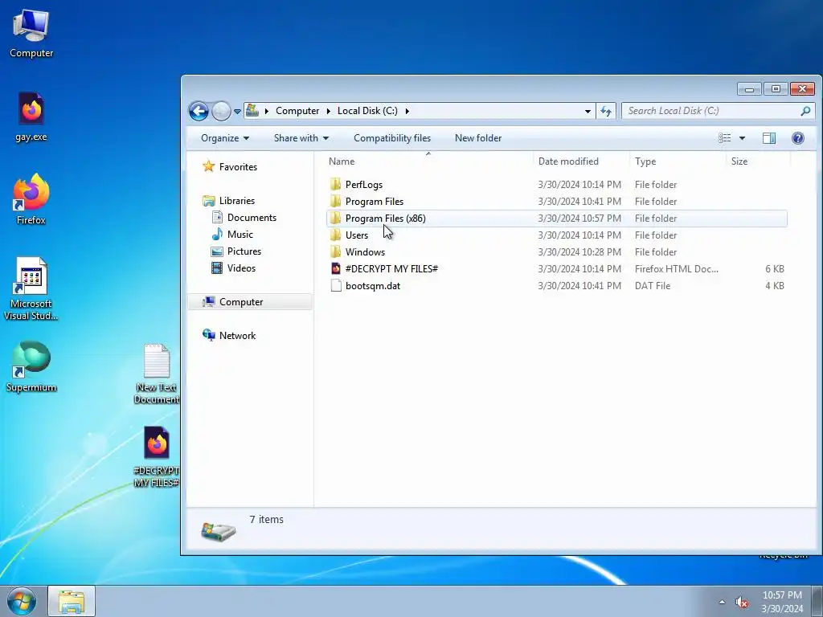The height and width of the screenshot is (617, 823).
Task: Click the Explorer Back arrow button
Action: tap(199, 111)
